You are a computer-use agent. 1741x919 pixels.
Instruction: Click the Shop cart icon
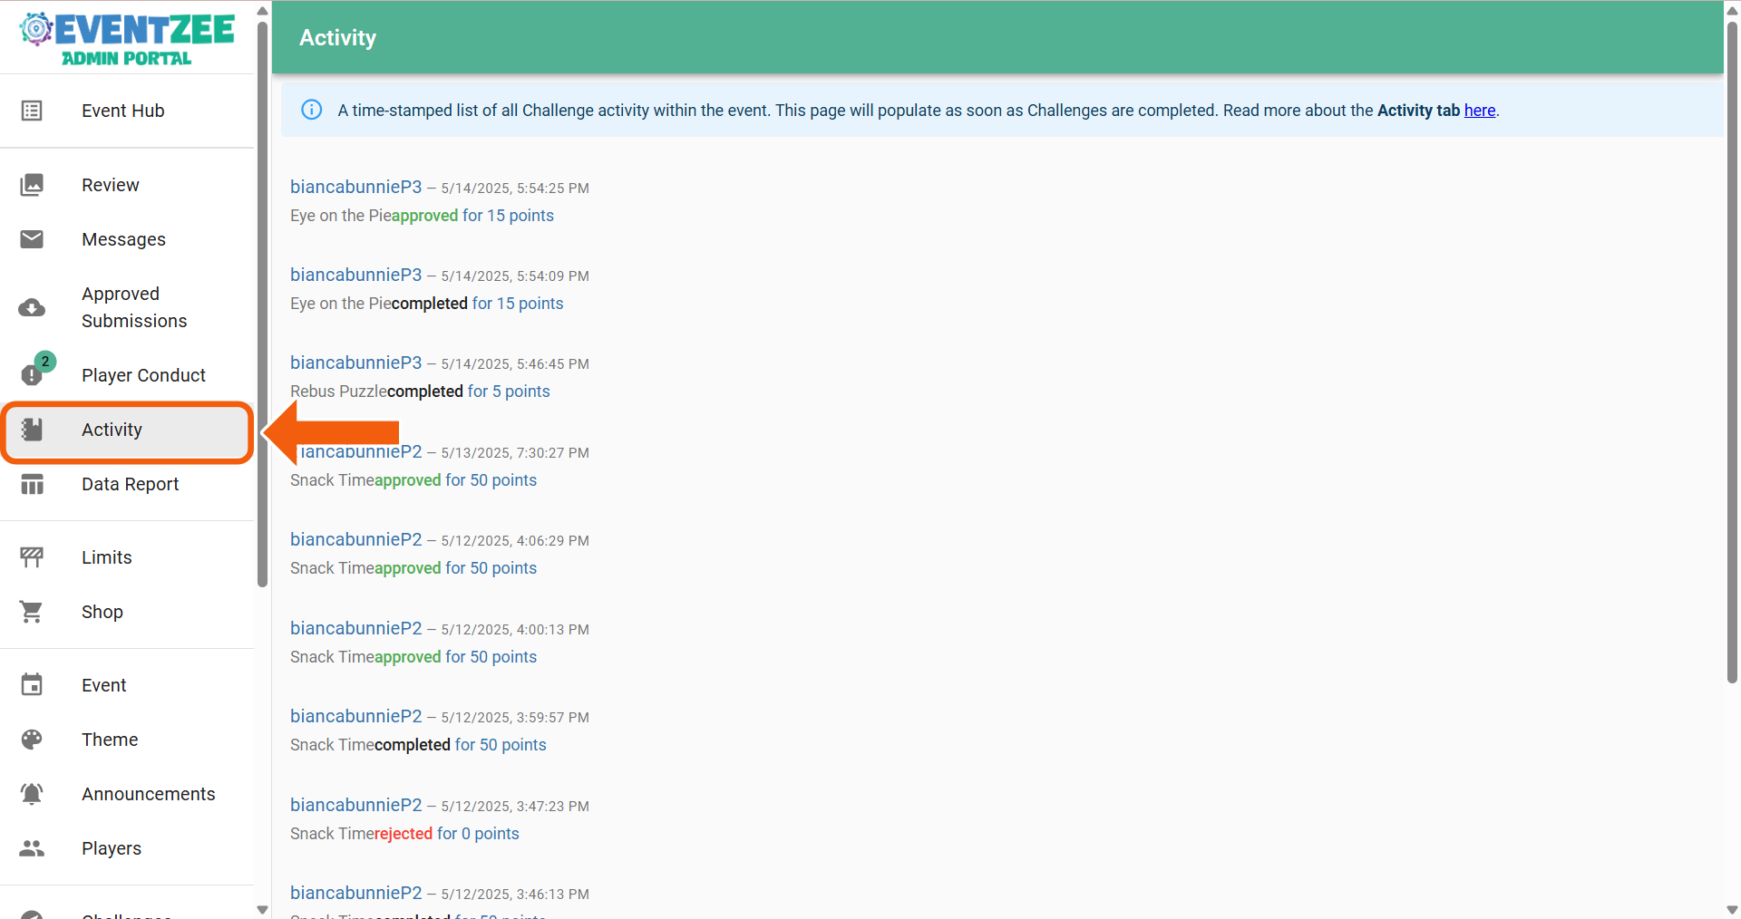pos(32,612)
